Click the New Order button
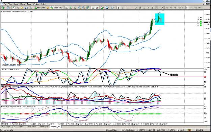 39,8
